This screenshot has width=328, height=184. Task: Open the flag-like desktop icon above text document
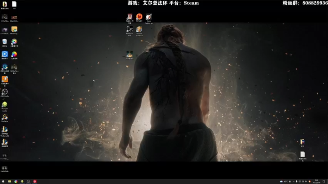pos(303,143)
